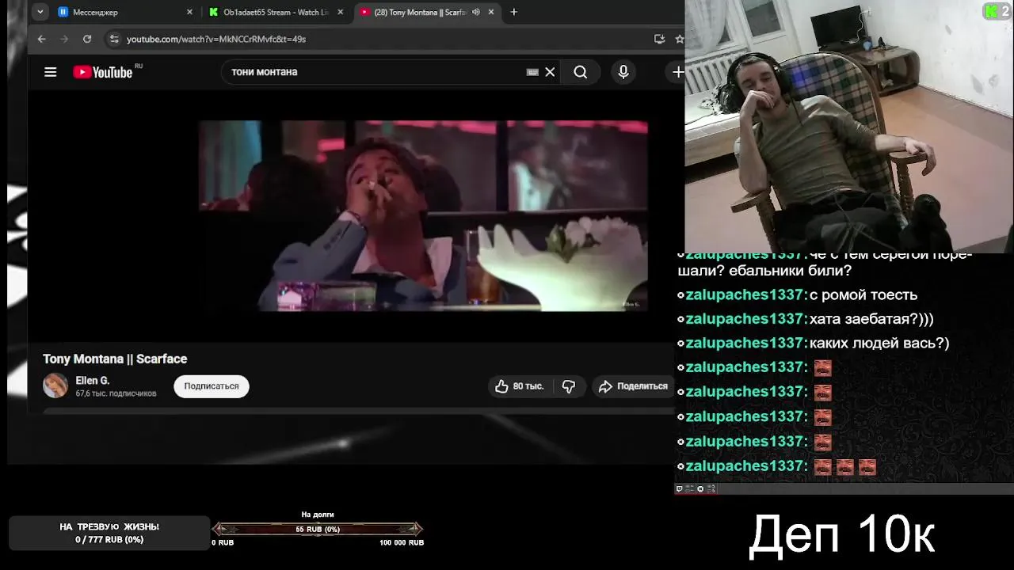Start voice search with the microphone

click(623, 72)
